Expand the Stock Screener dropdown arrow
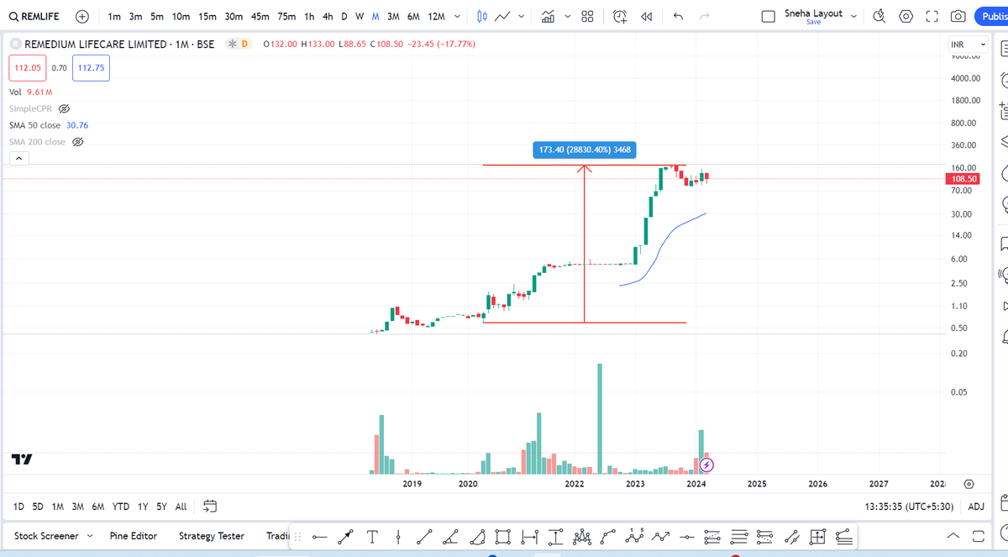The image size is (1008, 557). point(90,536)
